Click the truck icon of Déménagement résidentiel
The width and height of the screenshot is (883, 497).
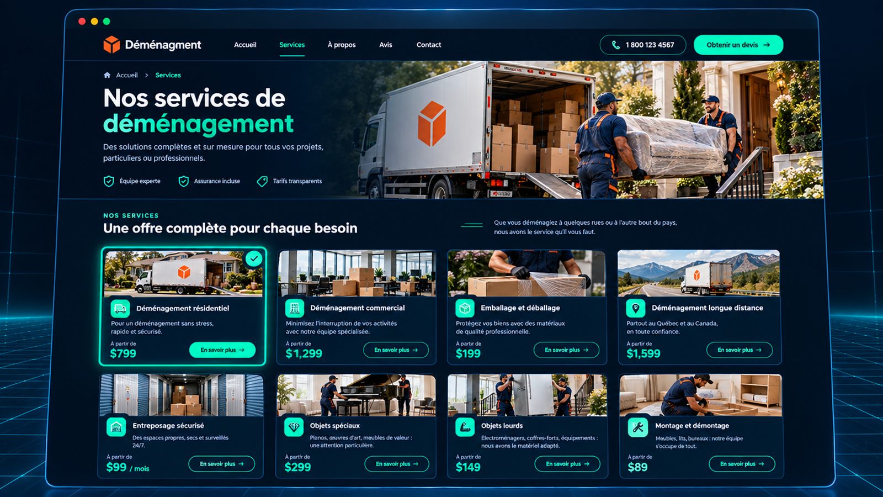120,308
